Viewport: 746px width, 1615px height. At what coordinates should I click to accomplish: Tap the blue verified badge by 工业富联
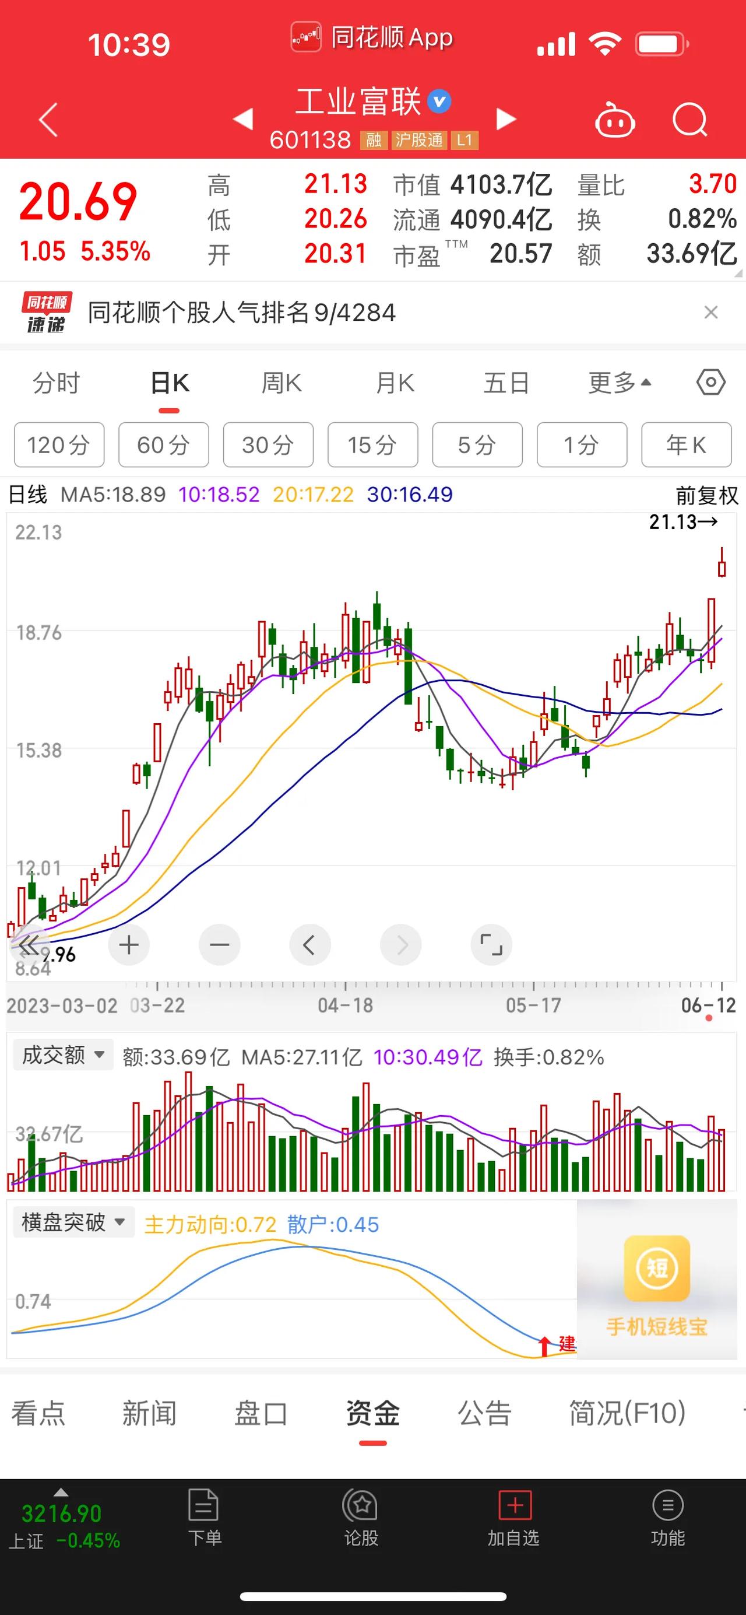[439, 101]
